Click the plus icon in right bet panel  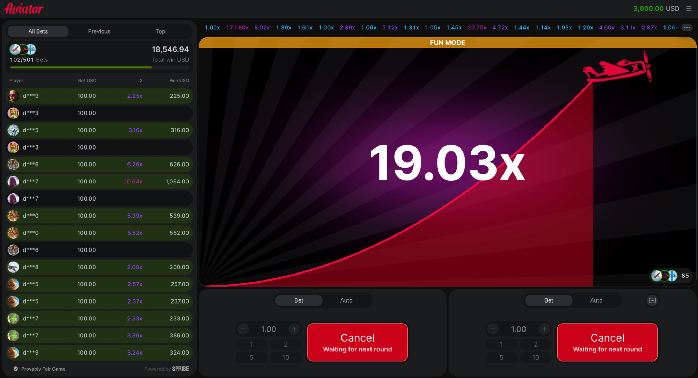point(544,329)
